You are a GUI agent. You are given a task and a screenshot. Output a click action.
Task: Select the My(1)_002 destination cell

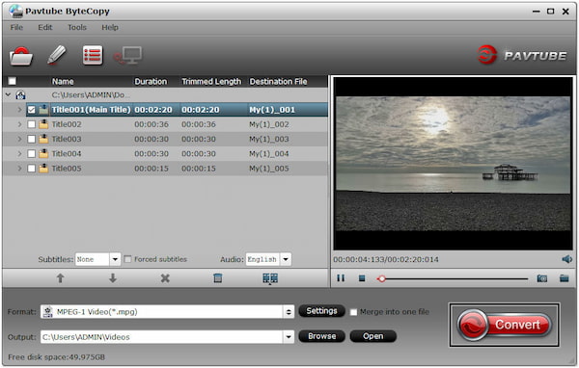(269, 124)
